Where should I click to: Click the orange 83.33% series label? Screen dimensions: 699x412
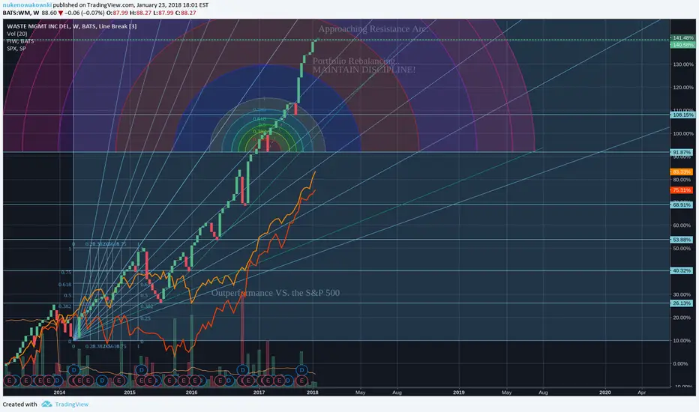[x=682, y=172]
